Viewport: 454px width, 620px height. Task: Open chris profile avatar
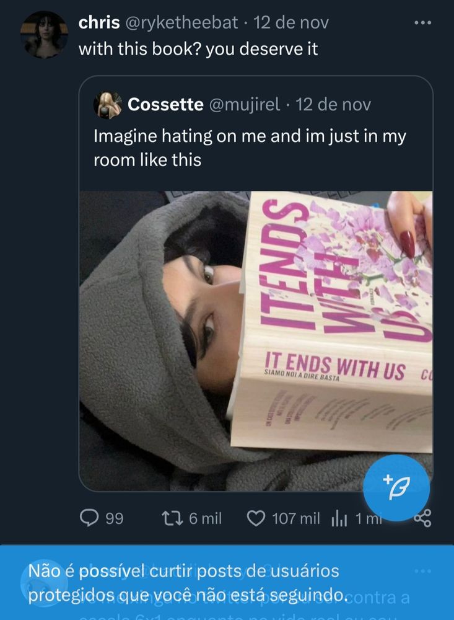[44, 35]
